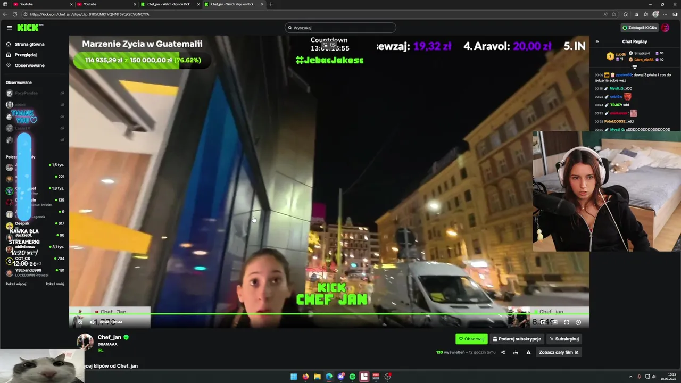Screen dimensions: 681x383
Task: Show fewer channels with Pokaż mniej
Action: (x=55, y=284)
